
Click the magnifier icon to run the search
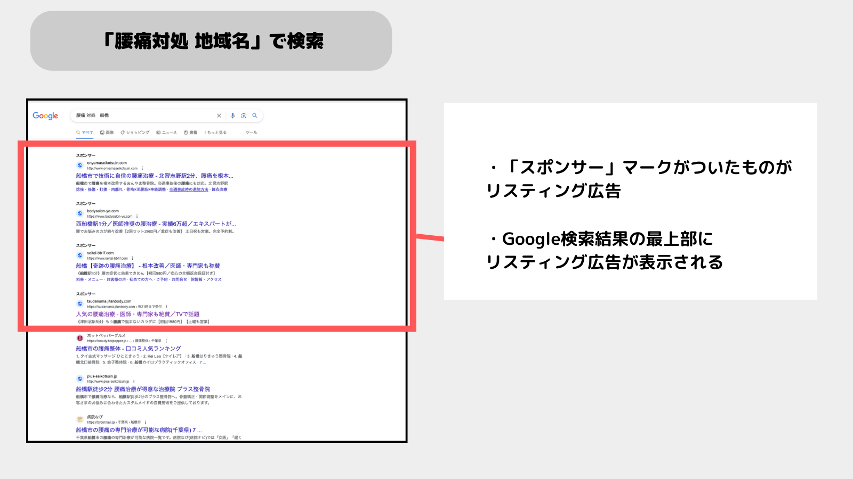click(255, 115)
